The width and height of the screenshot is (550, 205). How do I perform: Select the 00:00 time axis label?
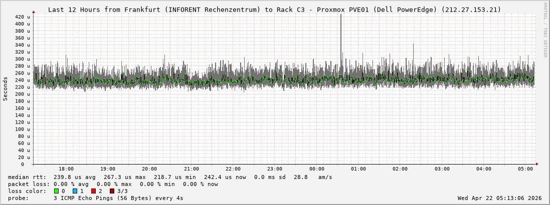tap(316, 169)
